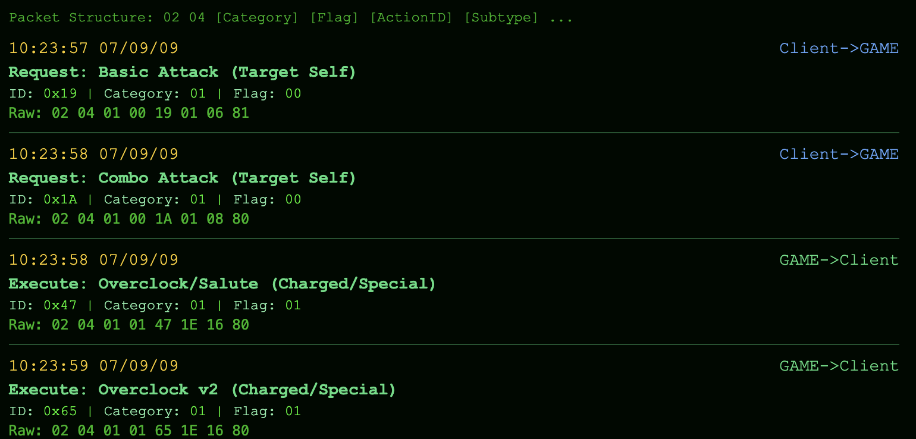Click the Packet Structure header line
The height and width of the screenshot is (439, 916).
click(291, 17)
